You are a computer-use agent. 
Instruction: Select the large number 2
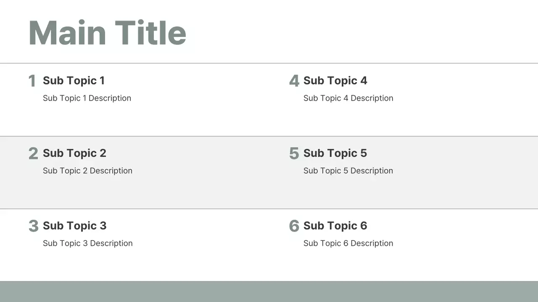tap(33, 154)
